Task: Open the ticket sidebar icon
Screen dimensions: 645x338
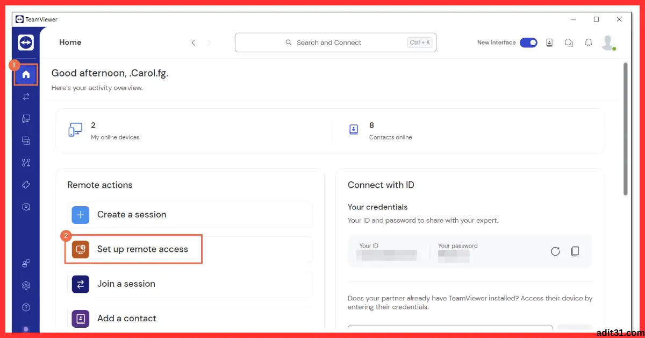Action: [x=26, y=185]
